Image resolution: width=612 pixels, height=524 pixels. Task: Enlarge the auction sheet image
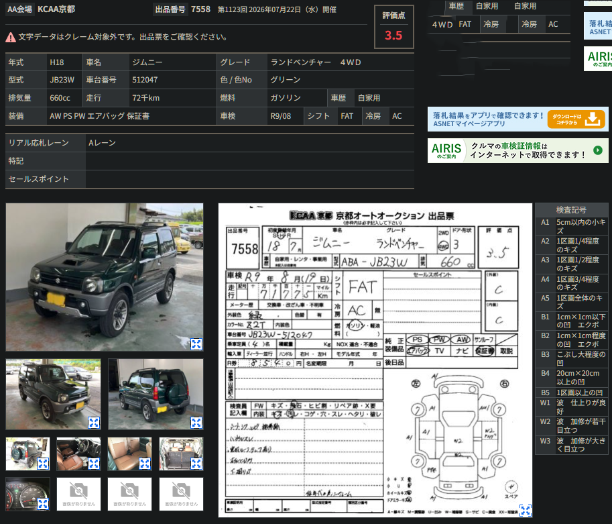pos(526,511)
